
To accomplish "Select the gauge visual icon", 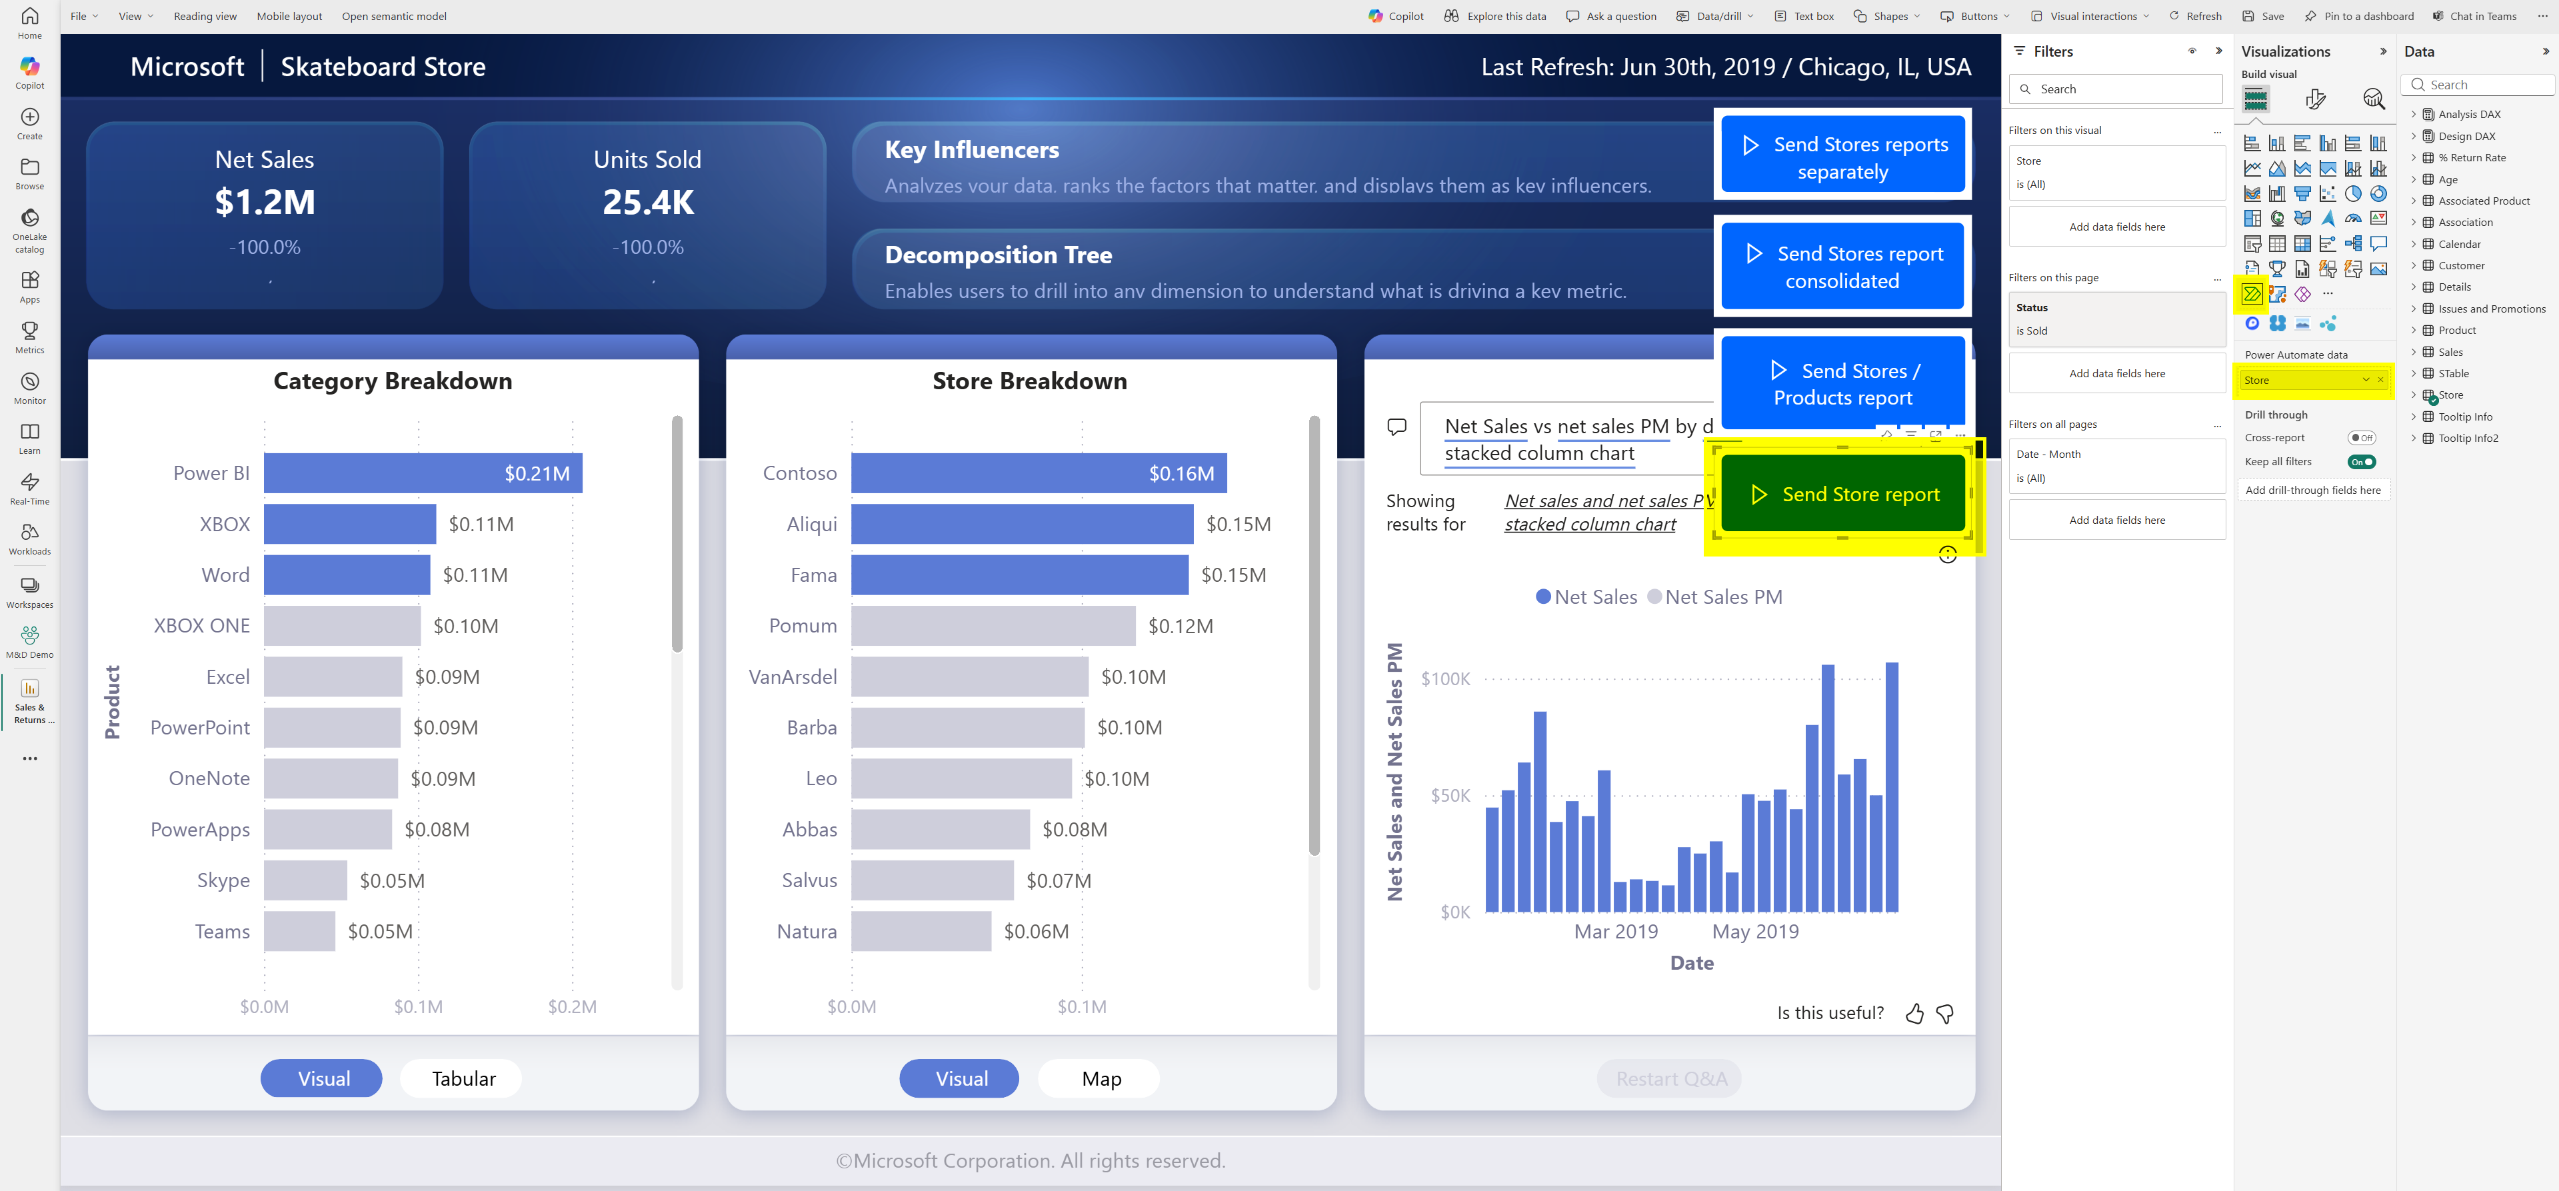I will (x=2354, y=219).
